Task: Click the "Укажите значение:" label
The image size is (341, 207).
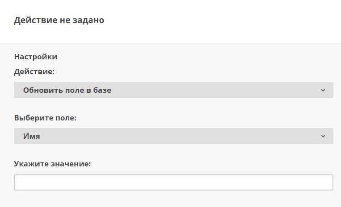Action: pyautogui.click(x=52, y=164)
